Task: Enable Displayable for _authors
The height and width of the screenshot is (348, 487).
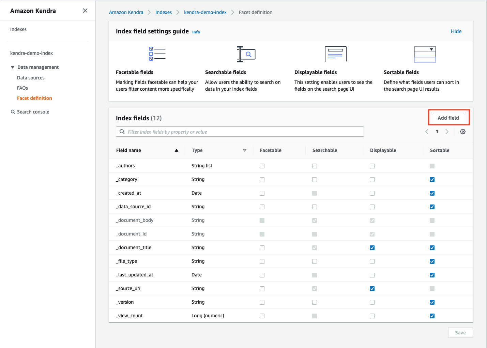Action: click(x=372, y=166)
